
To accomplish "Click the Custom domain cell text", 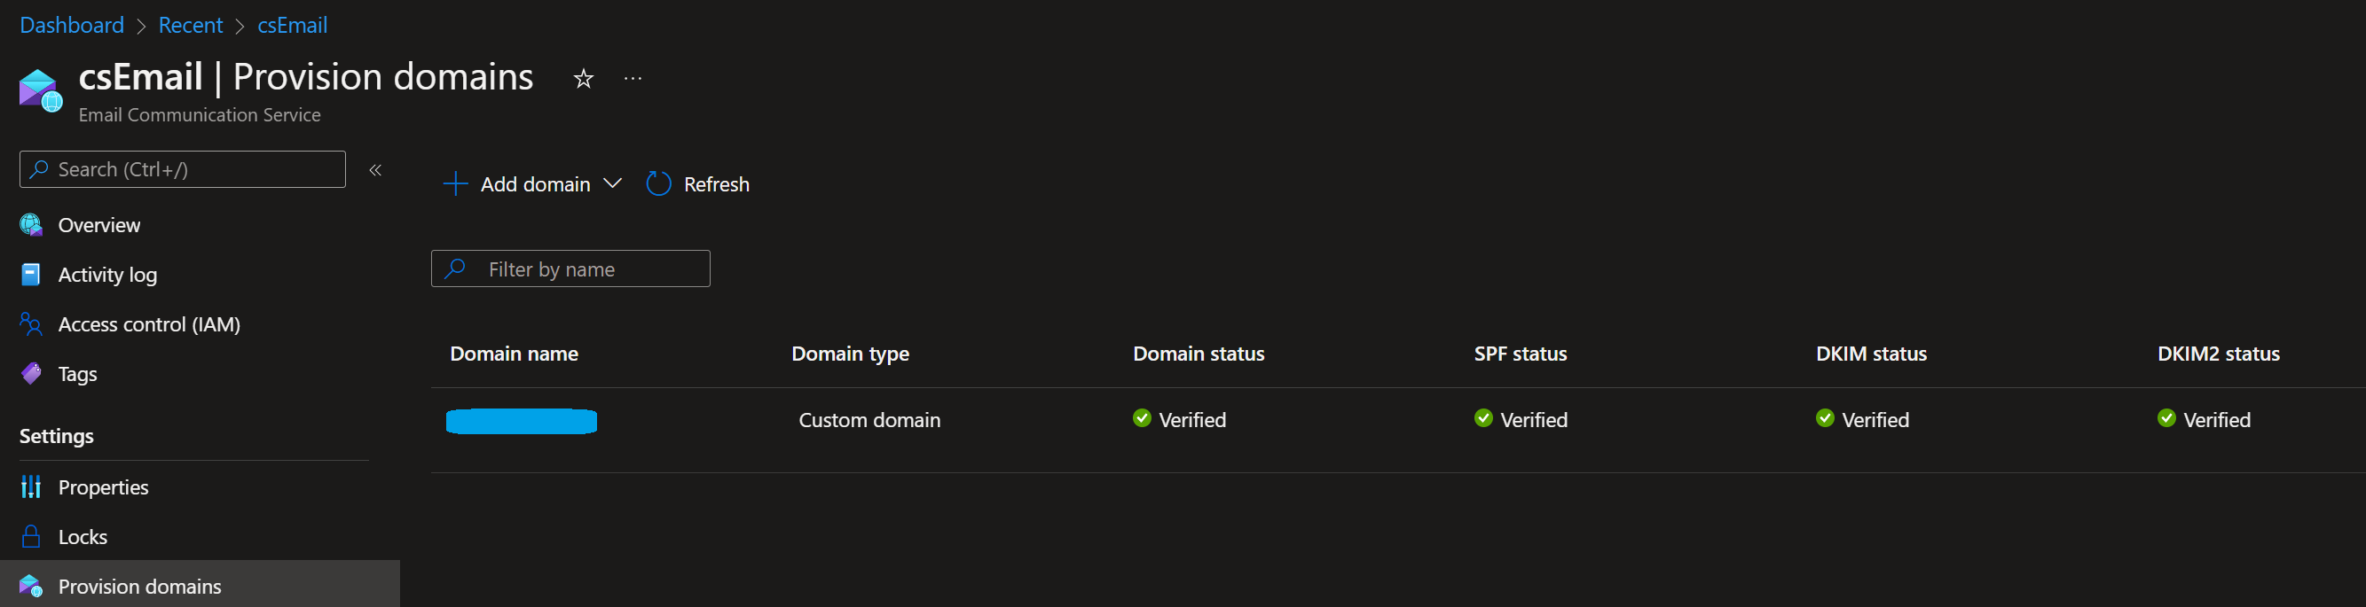I will click(869, 420).
